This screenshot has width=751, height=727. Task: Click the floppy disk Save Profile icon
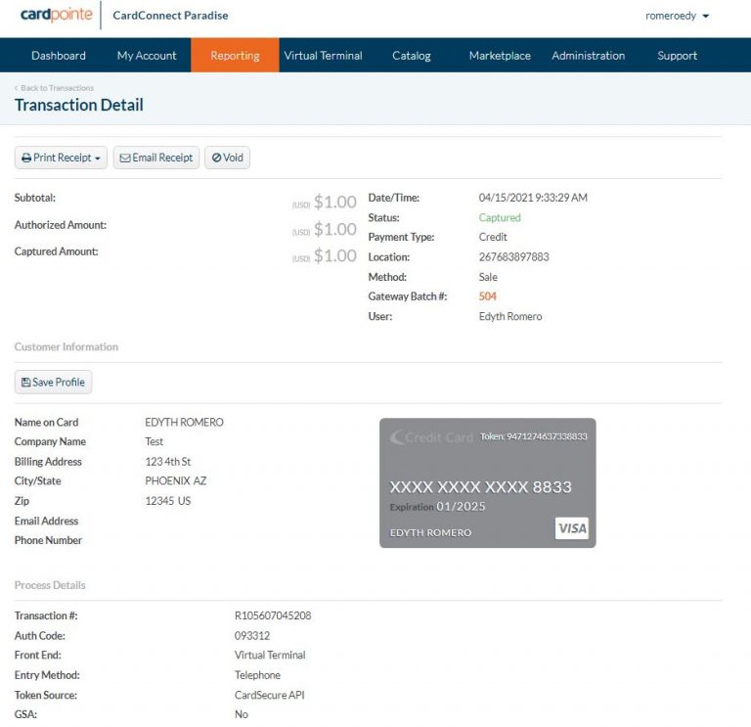25,383
